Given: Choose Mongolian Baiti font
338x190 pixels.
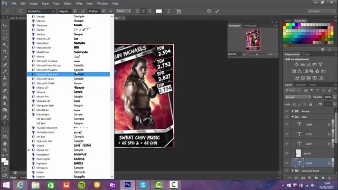Looking at the screenshot, I should click(x=68, y=106).
